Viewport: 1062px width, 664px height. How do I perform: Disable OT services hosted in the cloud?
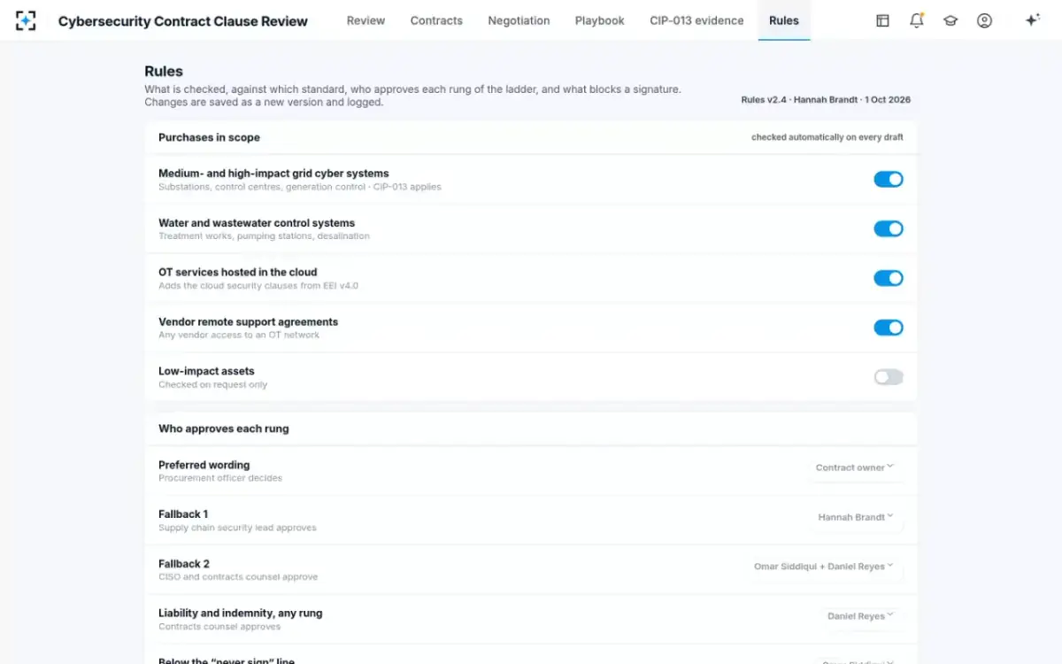(x=889, y=278)
